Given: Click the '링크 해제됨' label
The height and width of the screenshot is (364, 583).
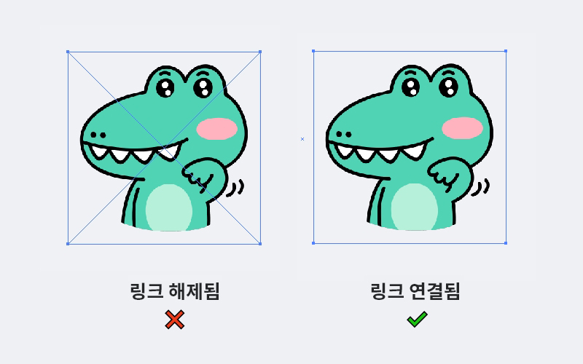Looking at the screenshot, I should (175, 291).
